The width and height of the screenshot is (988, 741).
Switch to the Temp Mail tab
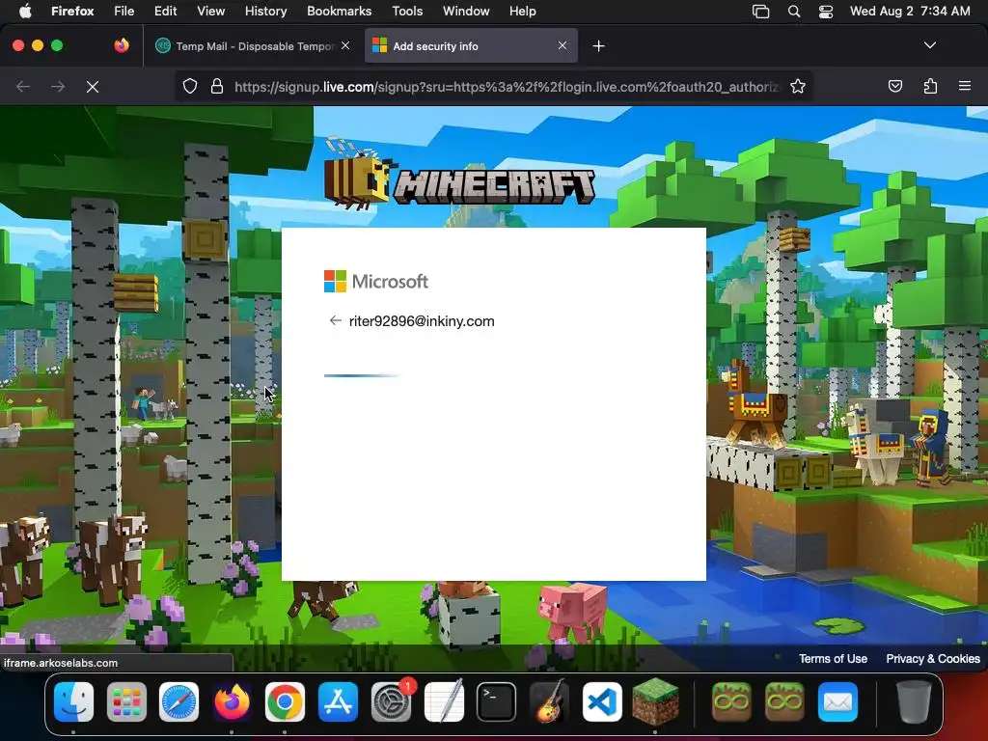(x=254, y=46)
